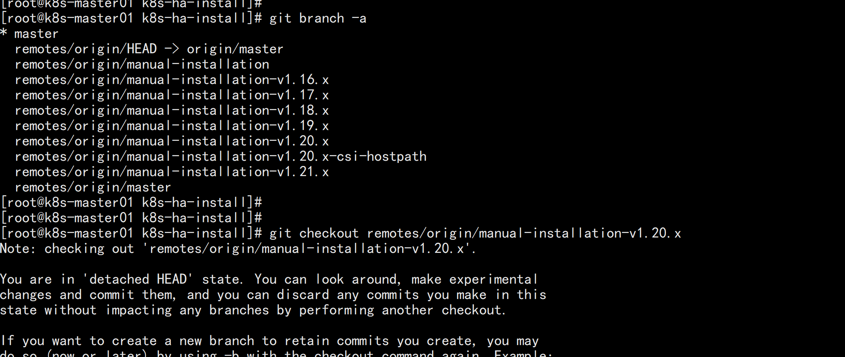Click the line starting 'If you want to create'

click(x=269, y=341)
